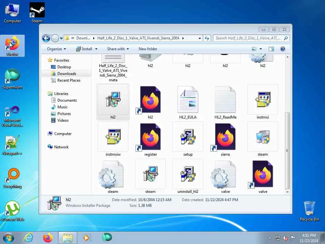Open Videos library
This screenshot has width=325, height=244.
point(63,120)
